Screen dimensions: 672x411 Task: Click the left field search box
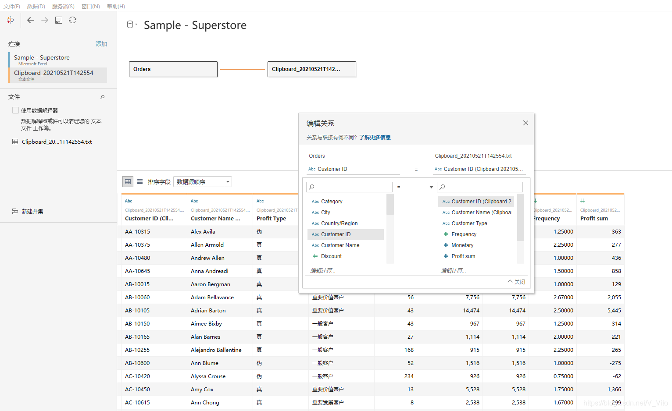pos(349,187)
